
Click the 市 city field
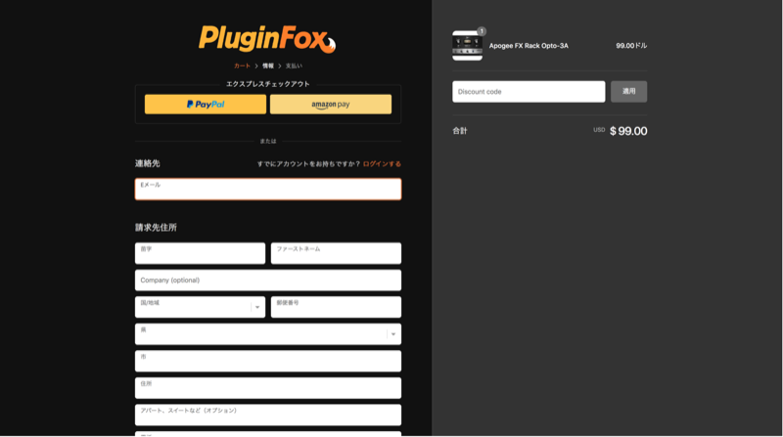[268, 361]
